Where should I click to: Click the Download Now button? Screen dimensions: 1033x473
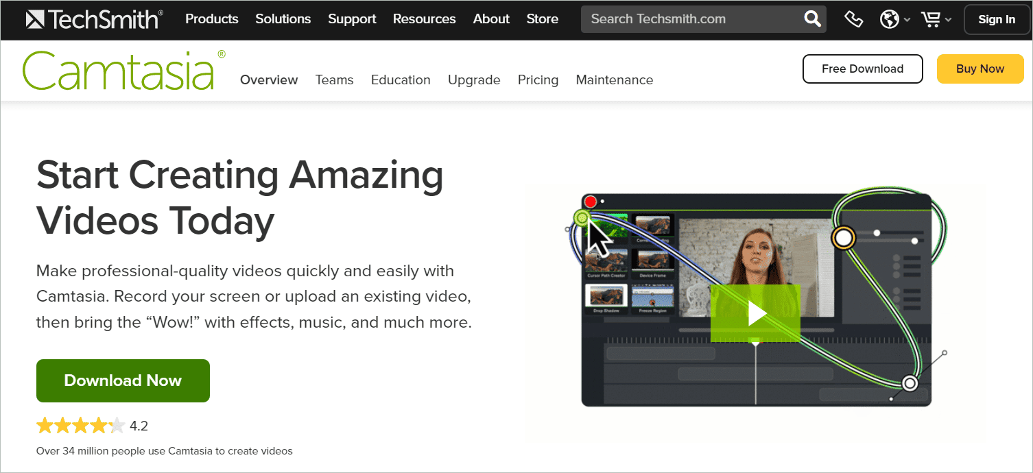123,380
